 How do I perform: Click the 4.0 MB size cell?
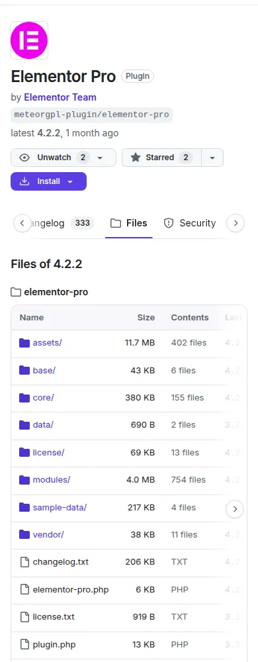click(140, 479)
